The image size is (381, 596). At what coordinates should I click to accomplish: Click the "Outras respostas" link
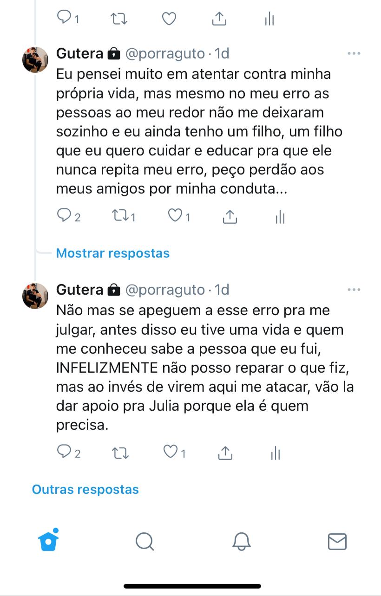pos(85,489)
